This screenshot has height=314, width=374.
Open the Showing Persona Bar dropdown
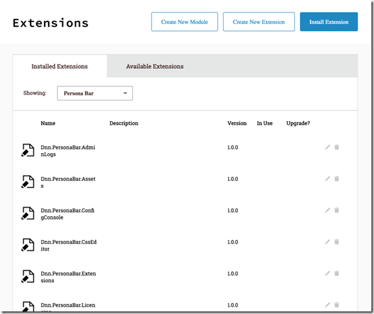pos(95,93)
